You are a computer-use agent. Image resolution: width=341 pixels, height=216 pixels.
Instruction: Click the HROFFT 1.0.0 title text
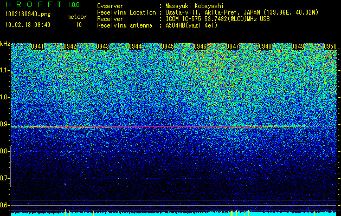click(43, 4)
